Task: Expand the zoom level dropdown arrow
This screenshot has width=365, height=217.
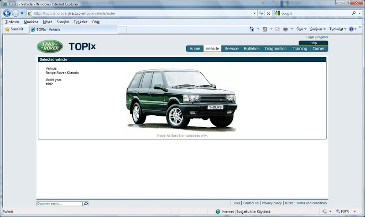Action: 355,212
